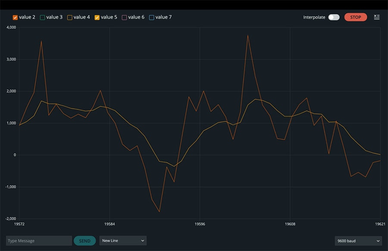Click the clear plot icon beside STOP
388x251 pixels.
tap(377, 17)
